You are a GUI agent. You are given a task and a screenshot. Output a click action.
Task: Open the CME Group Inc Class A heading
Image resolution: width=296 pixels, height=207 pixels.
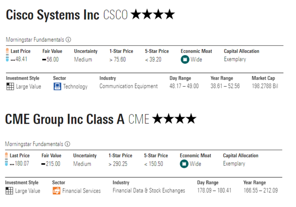click(65, 119)
